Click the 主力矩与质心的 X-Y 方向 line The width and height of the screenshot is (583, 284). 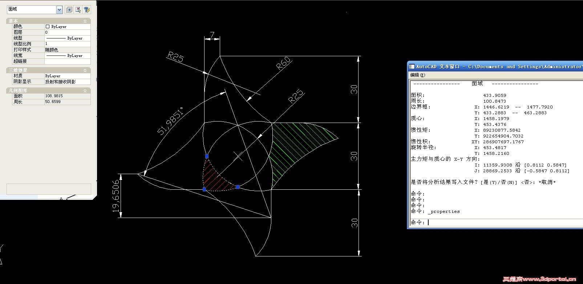tap(445, 159)
